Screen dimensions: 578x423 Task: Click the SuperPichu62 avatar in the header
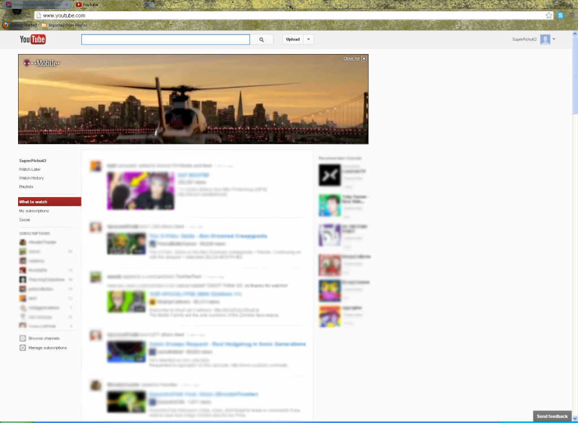click(545, 39)
